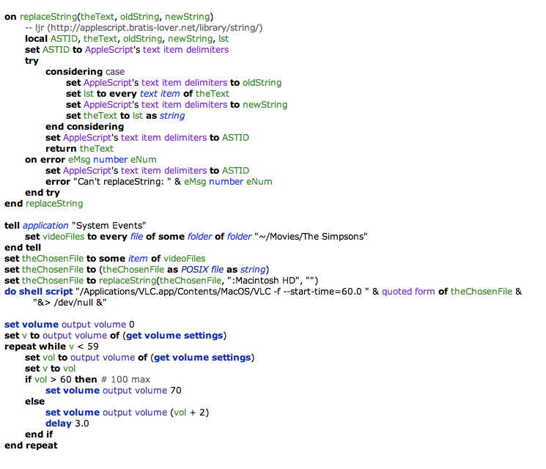Click the 'considering case' line
This screenshot has width=546, height=469.
coord(85,72)
